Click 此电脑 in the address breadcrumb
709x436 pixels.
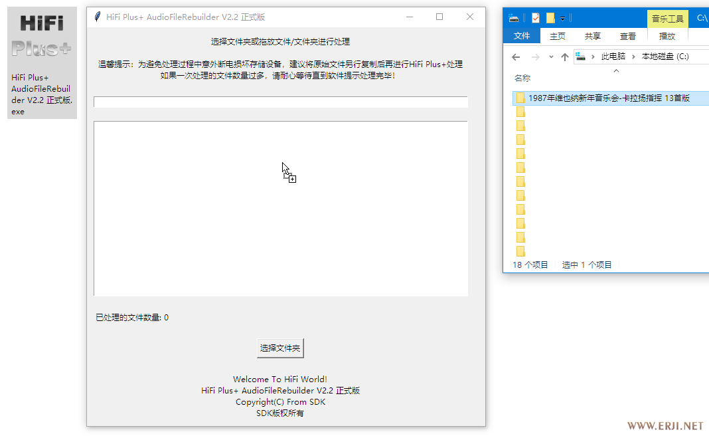click(613, 57)
